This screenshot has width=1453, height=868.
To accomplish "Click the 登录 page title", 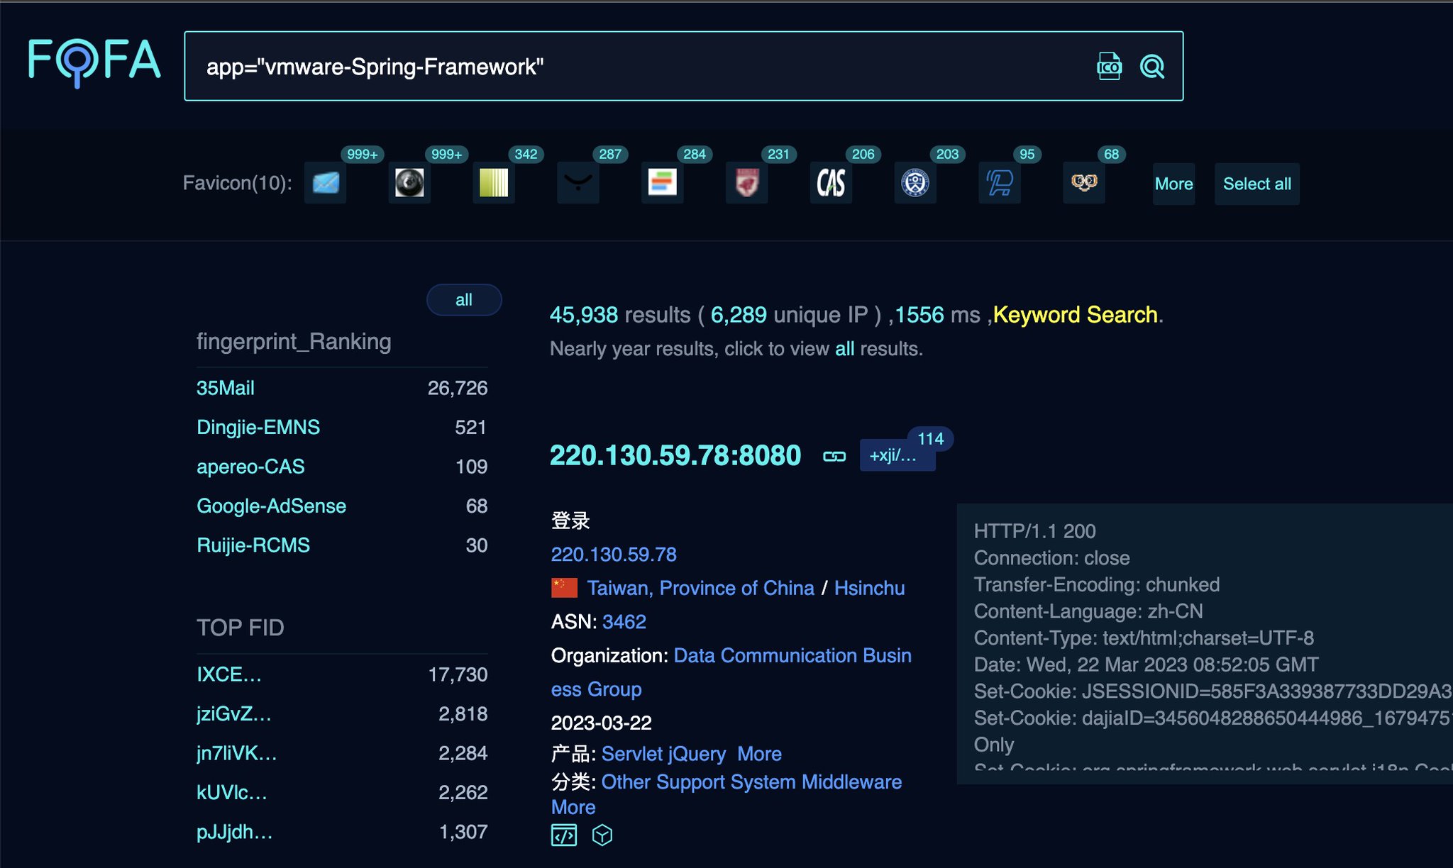I will pos(570,521).
